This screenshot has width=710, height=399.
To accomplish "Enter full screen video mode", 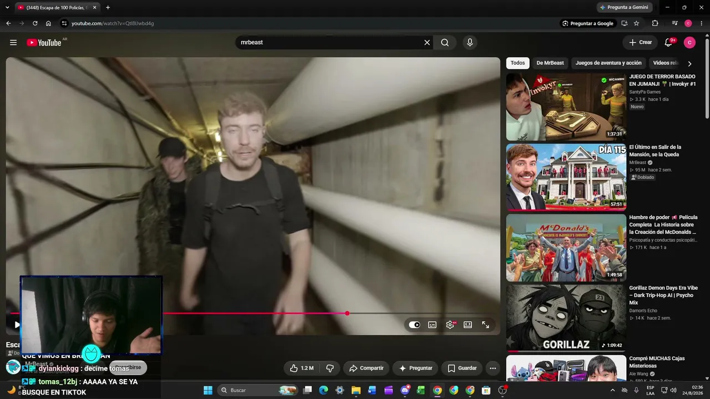I will coord(485,325).
